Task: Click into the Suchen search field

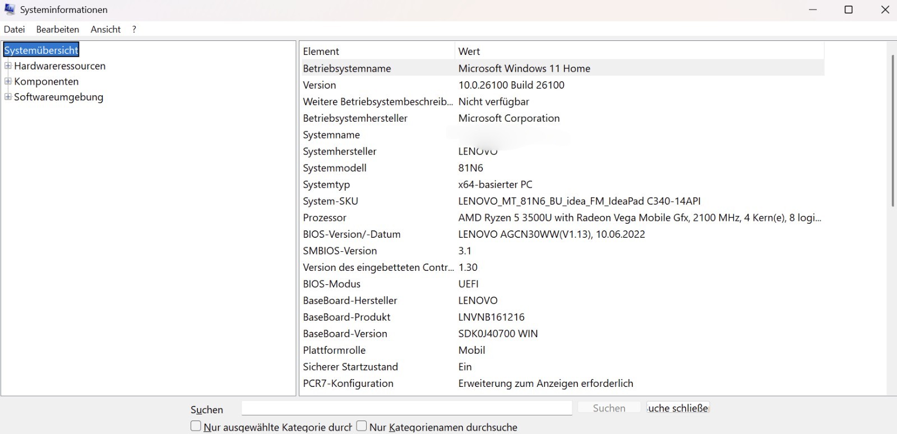Action: (407, 408)
